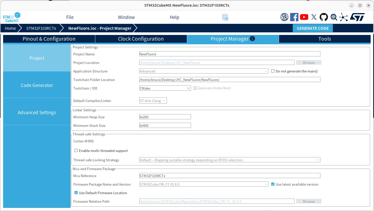This screenshot has width=374, height=211.
Task: Toggle 'Do not generate the main()' checkbox
Action: pos(273,71)
